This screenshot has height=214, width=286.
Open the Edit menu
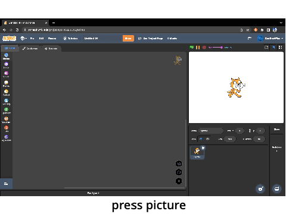point(41,39)
